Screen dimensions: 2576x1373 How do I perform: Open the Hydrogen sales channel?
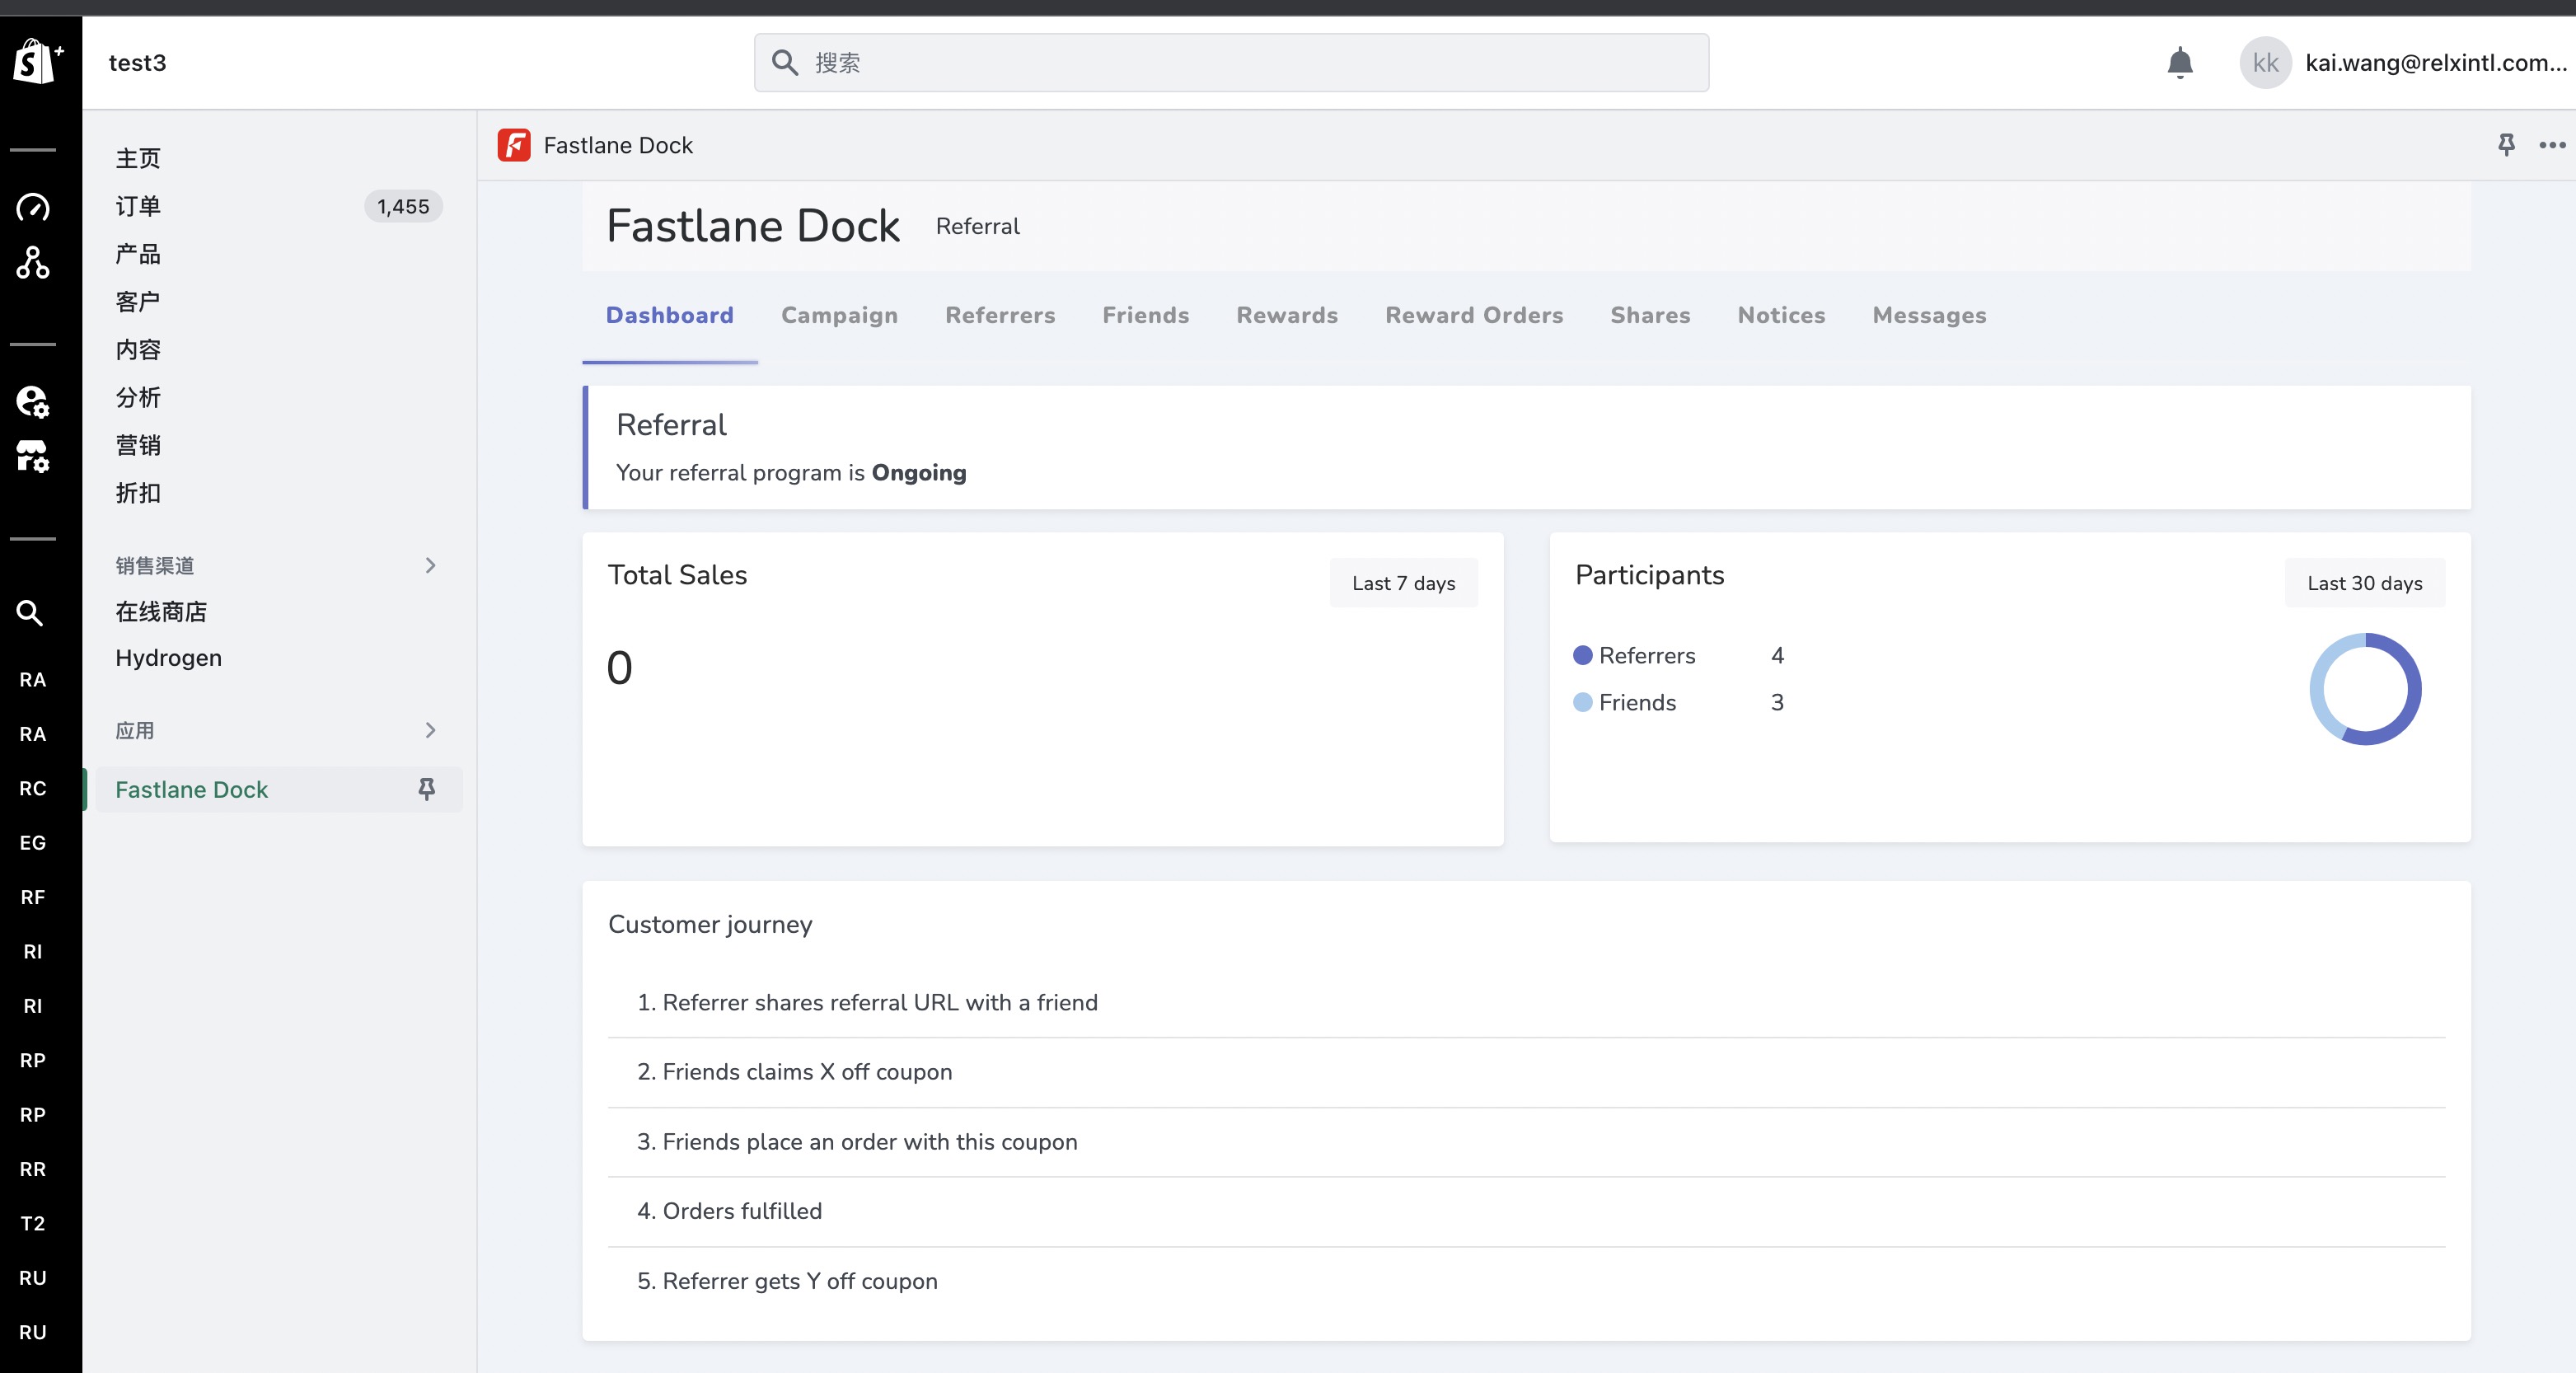pos(168,658)
